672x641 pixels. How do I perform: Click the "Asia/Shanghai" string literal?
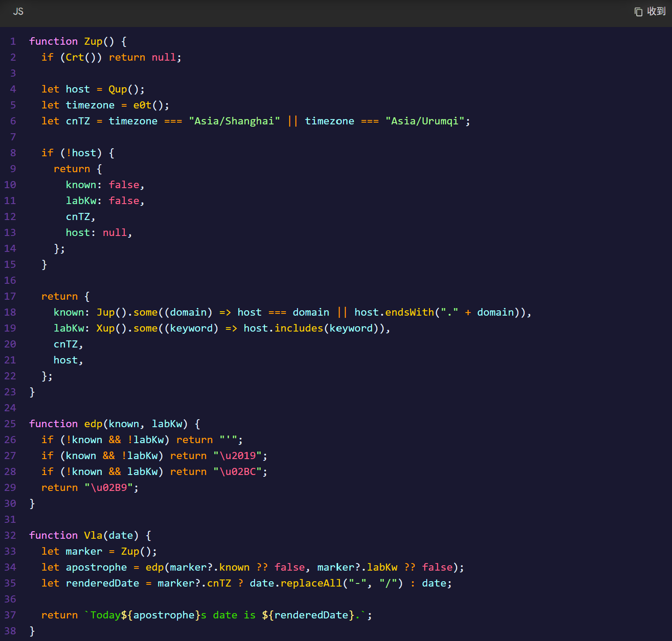pos(235,121)
